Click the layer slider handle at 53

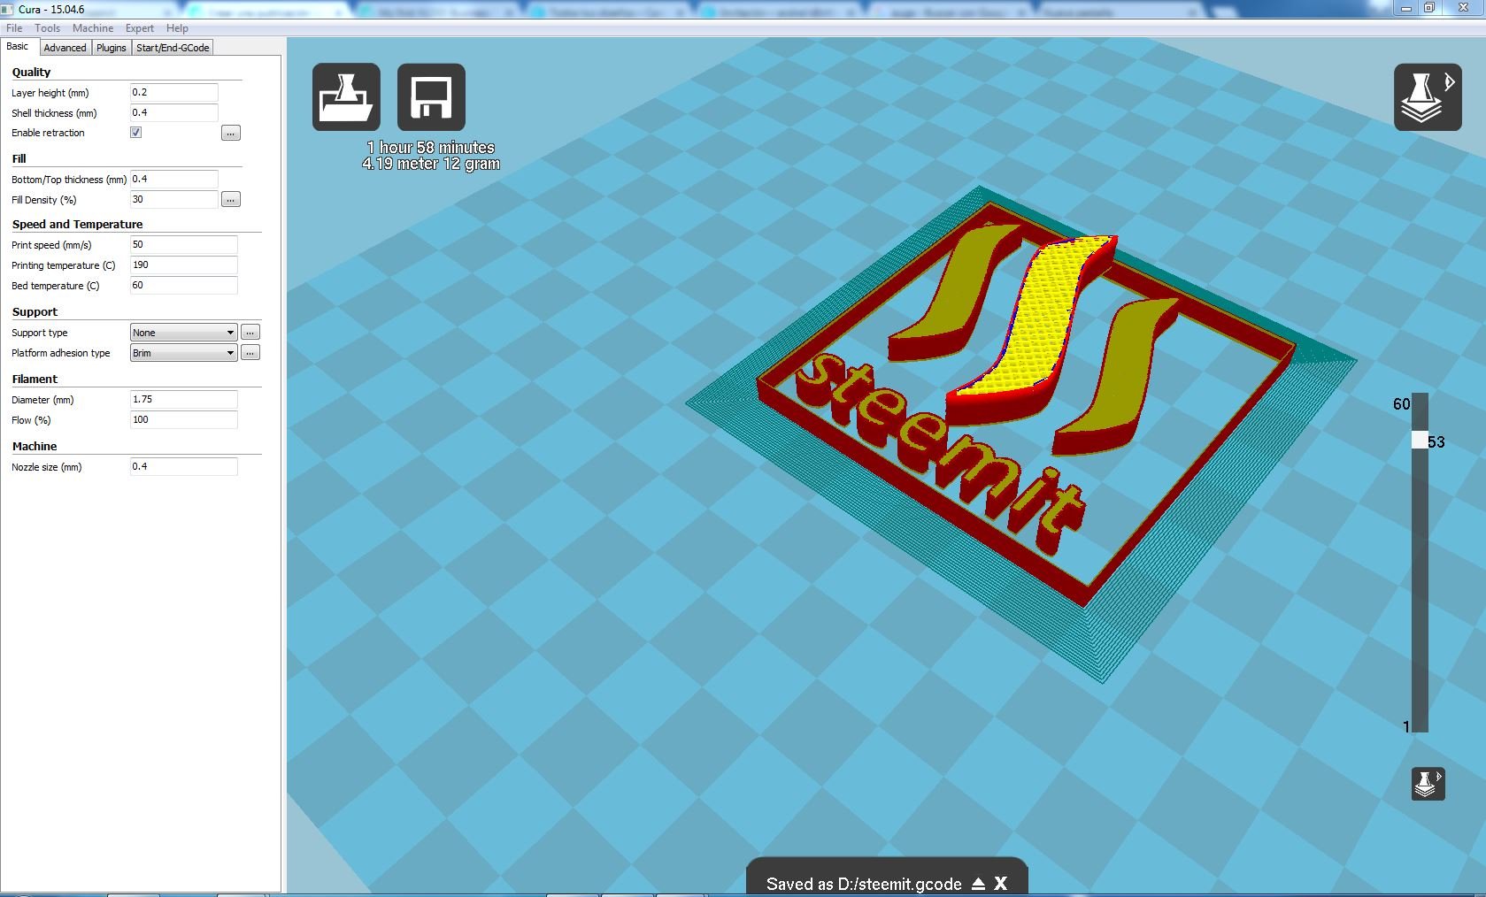coord(1420,440)
